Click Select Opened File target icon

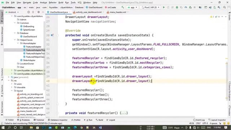pyautogui.click(x=29, y=12)
